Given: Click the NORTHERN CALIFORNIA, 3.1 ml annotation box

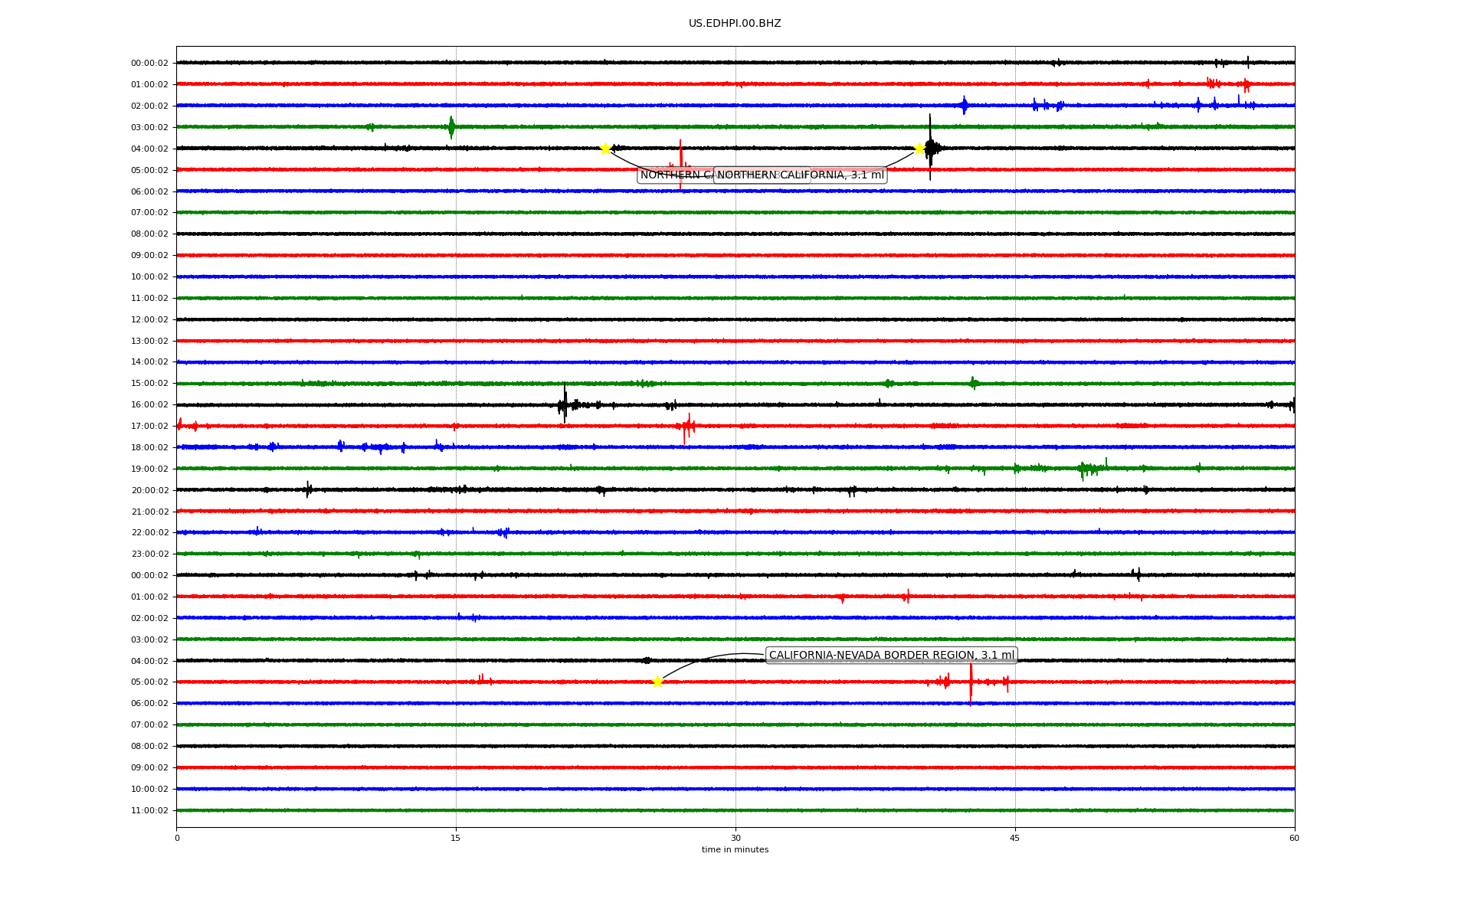Looking at the screenshot, I should [800, 175].
